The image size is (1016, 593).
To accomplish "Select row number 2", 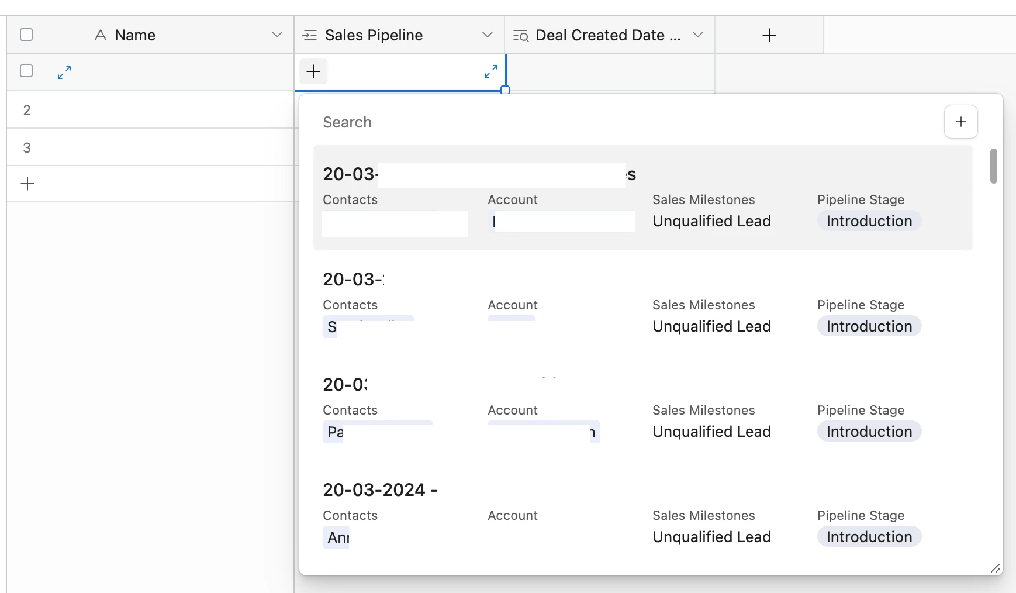I will point(27,111).
